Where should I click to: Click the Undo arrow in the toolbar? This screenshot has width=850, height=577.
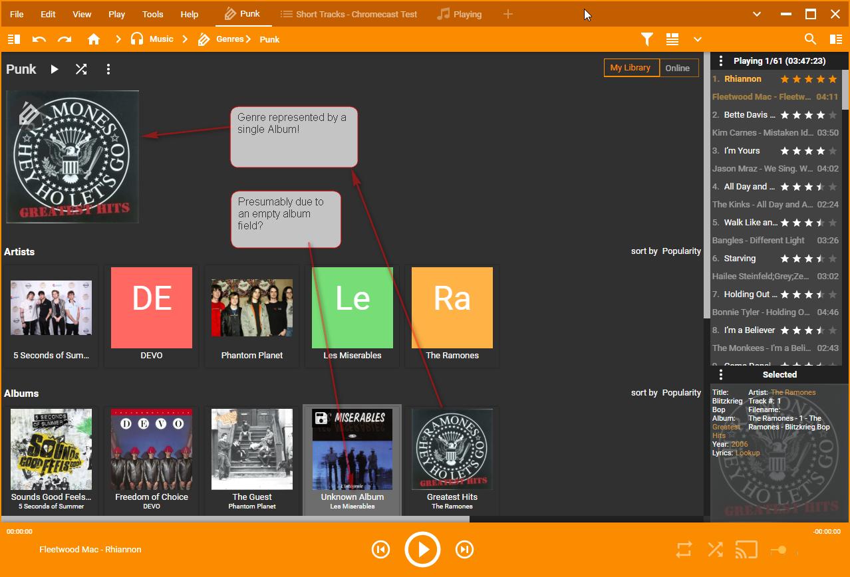point(39,39)
